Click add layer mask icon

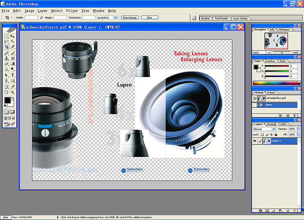click(x=267, y=211)
